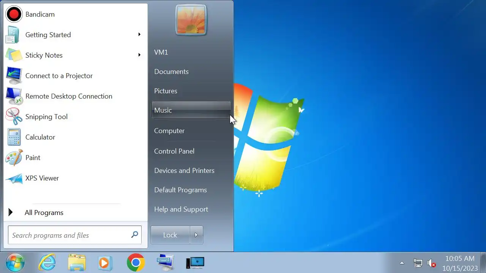Open the Remote Desktop Connection icon
Image resolution: width=486 pixels, height=273 pixels.
14,96
